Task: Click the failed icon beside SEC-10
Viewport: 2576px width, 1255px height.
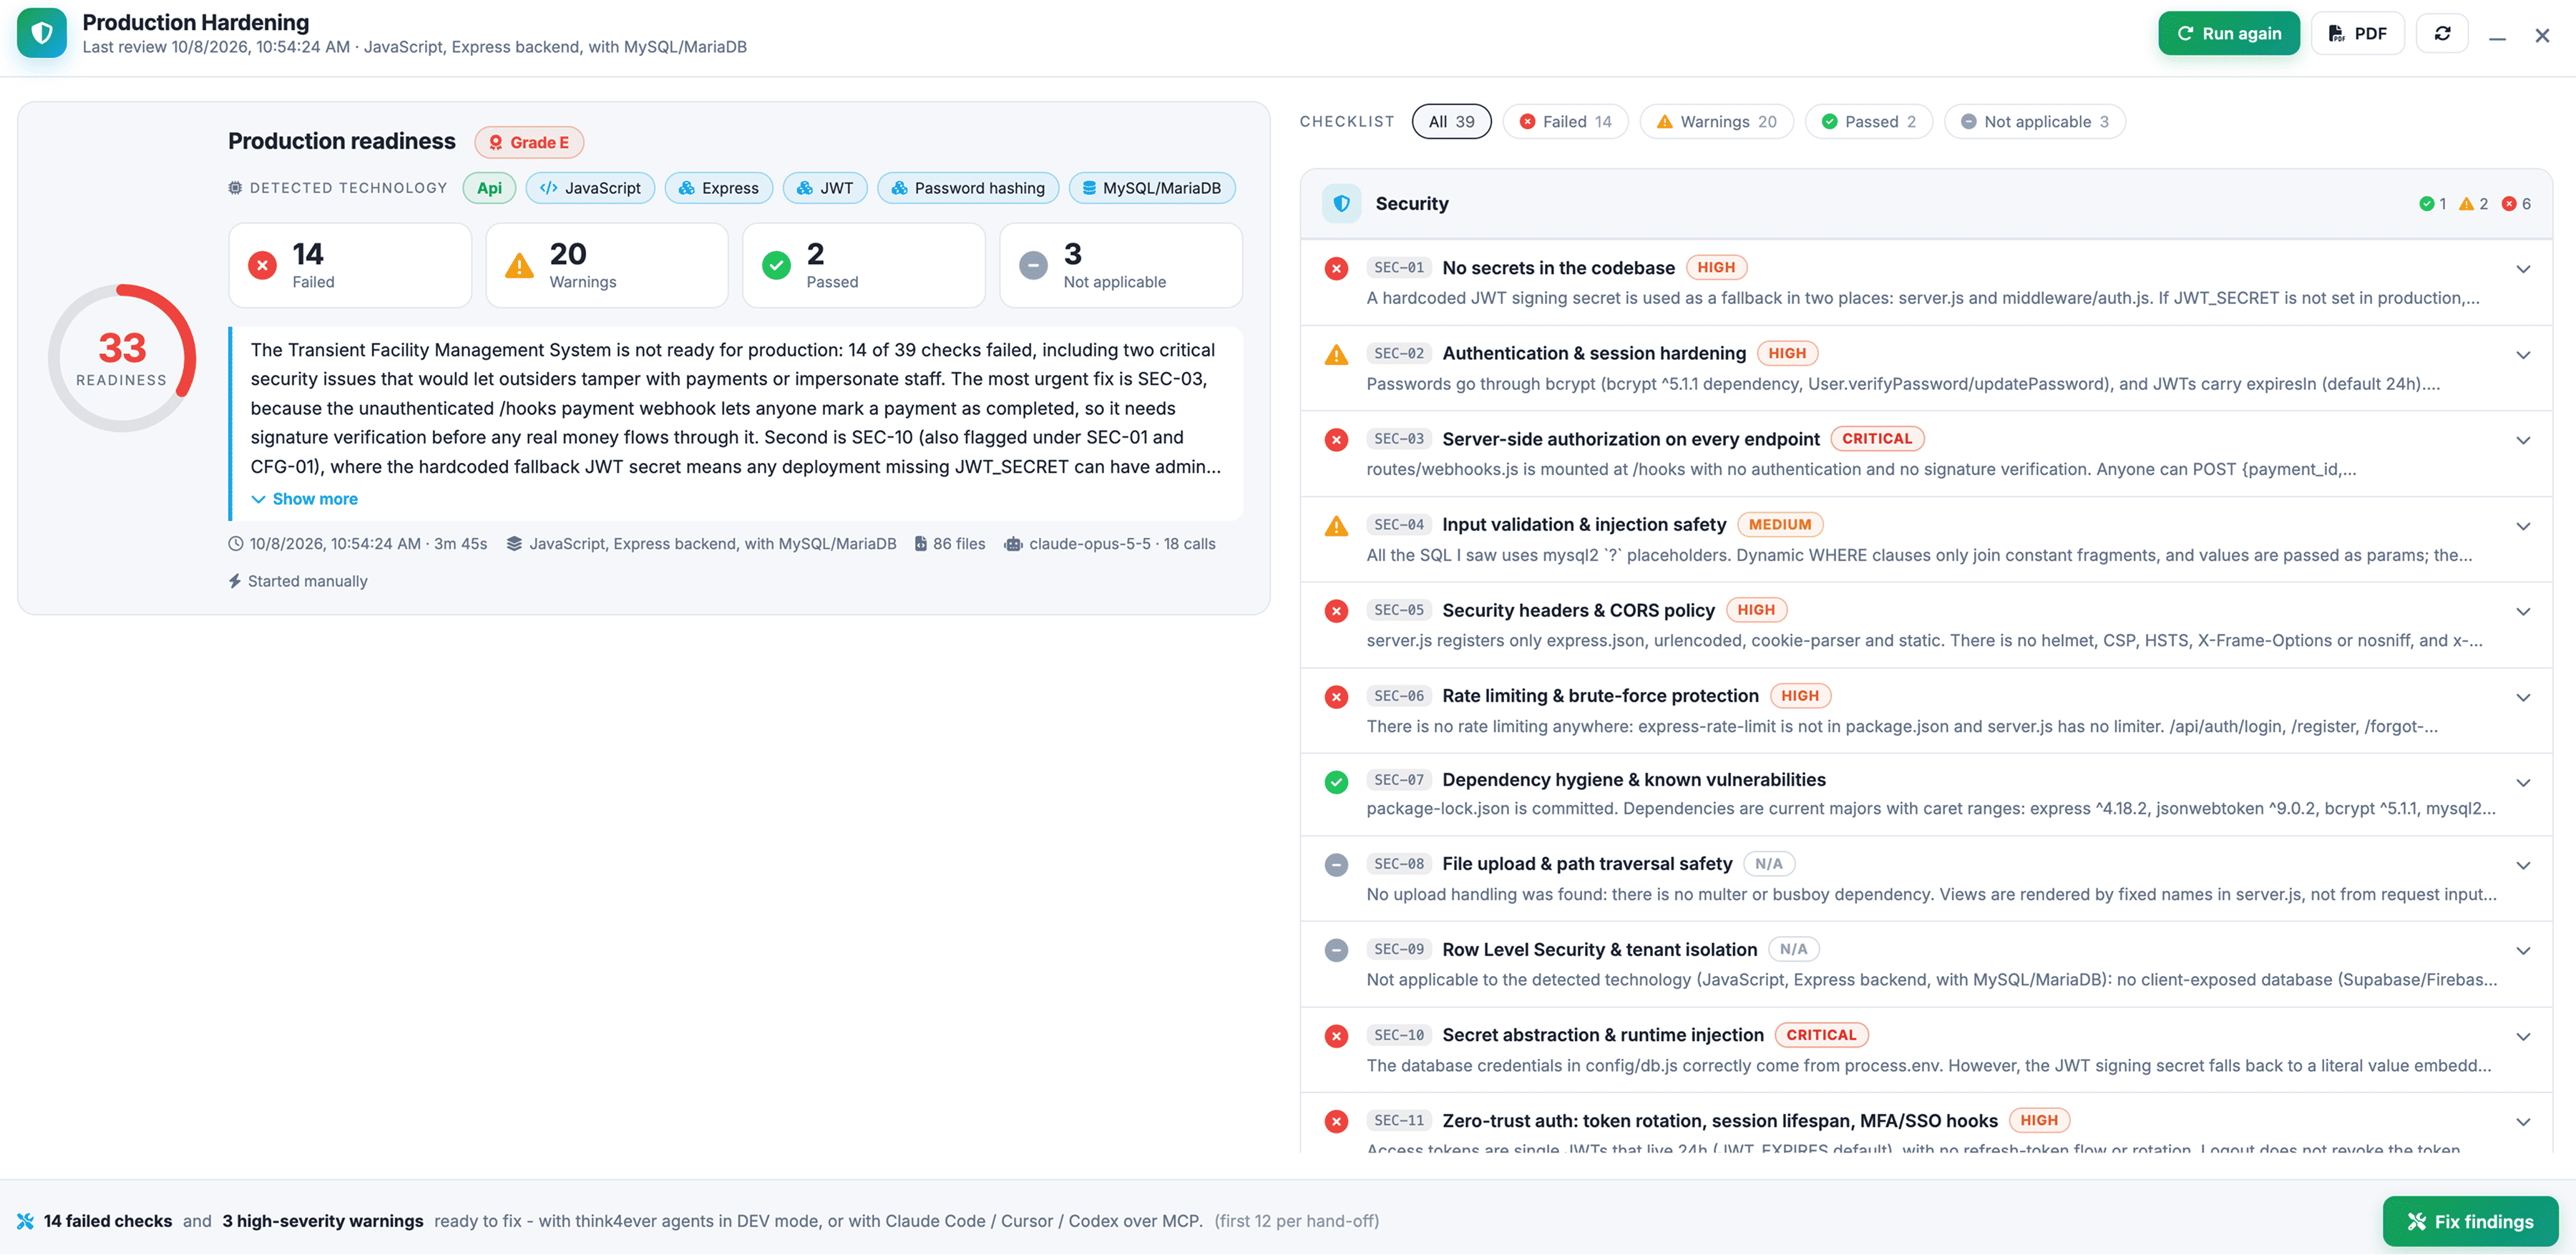Action: [x=1336, y=1036]
